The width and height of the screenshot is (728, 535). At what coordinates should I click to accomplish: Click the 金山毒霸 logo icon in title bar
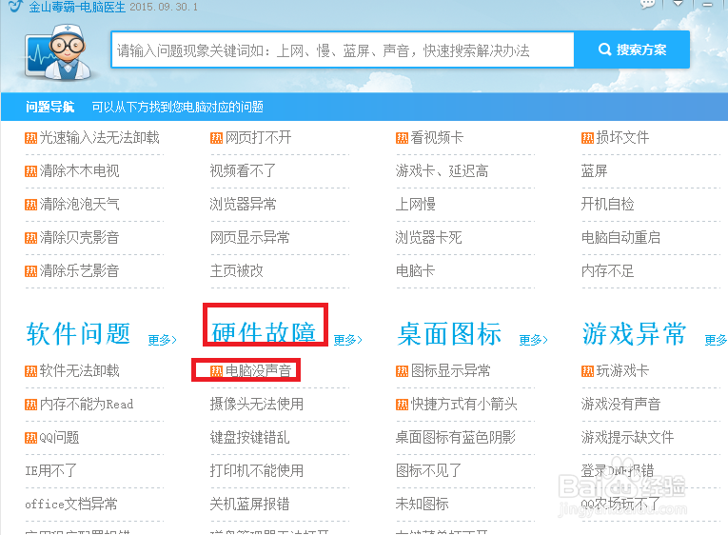tap(15, 7)
